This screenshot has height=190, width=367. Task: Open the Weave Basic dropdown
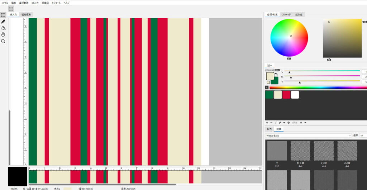click(x=308, y=136)
